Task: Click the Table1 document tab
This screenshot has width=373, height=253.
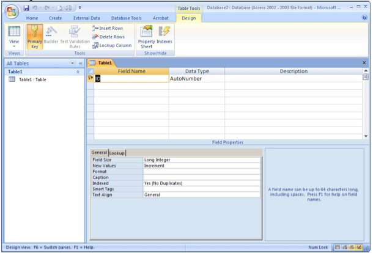Action: point(102,63)
